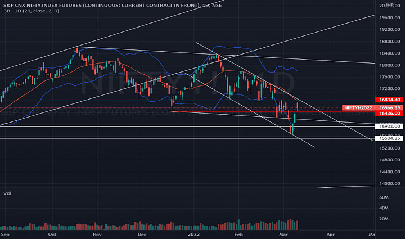Click the S&P CNX Nifty Index Futures title
The width and height of the screenshot is (405, 239).
tap(112, 5)
